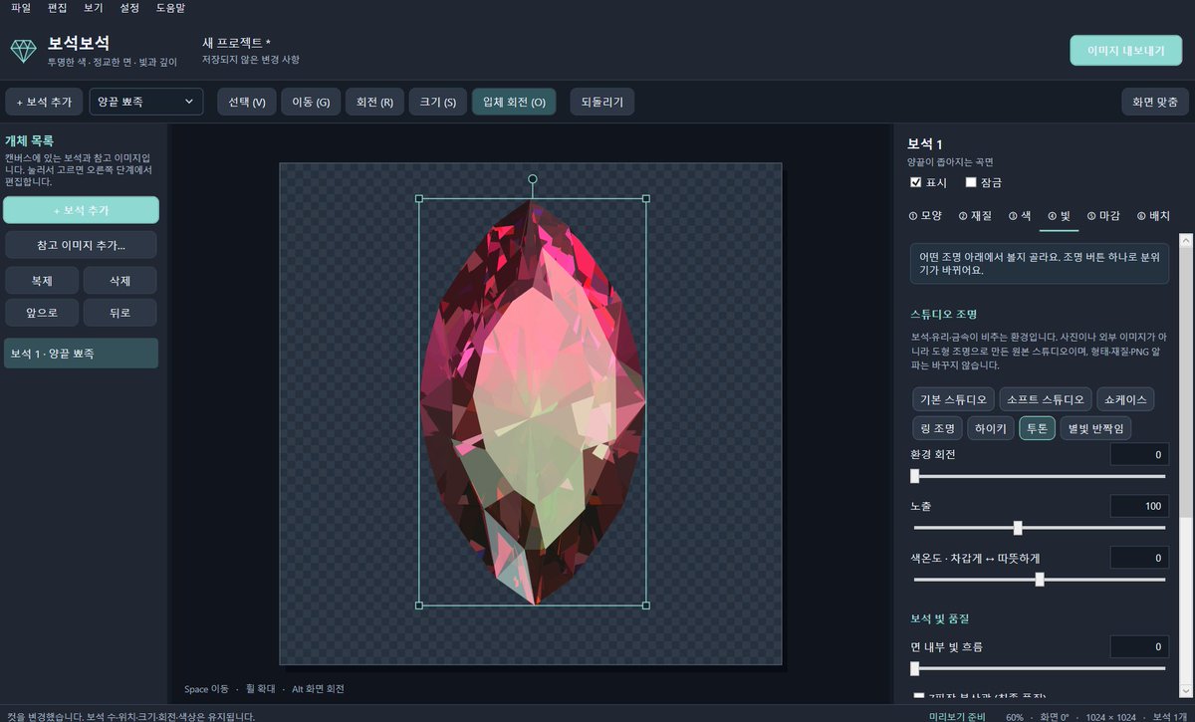Screen dimensions: 1195x722
Task: Enable the 잠금 lock checkbox
Action: click(971, 182)
